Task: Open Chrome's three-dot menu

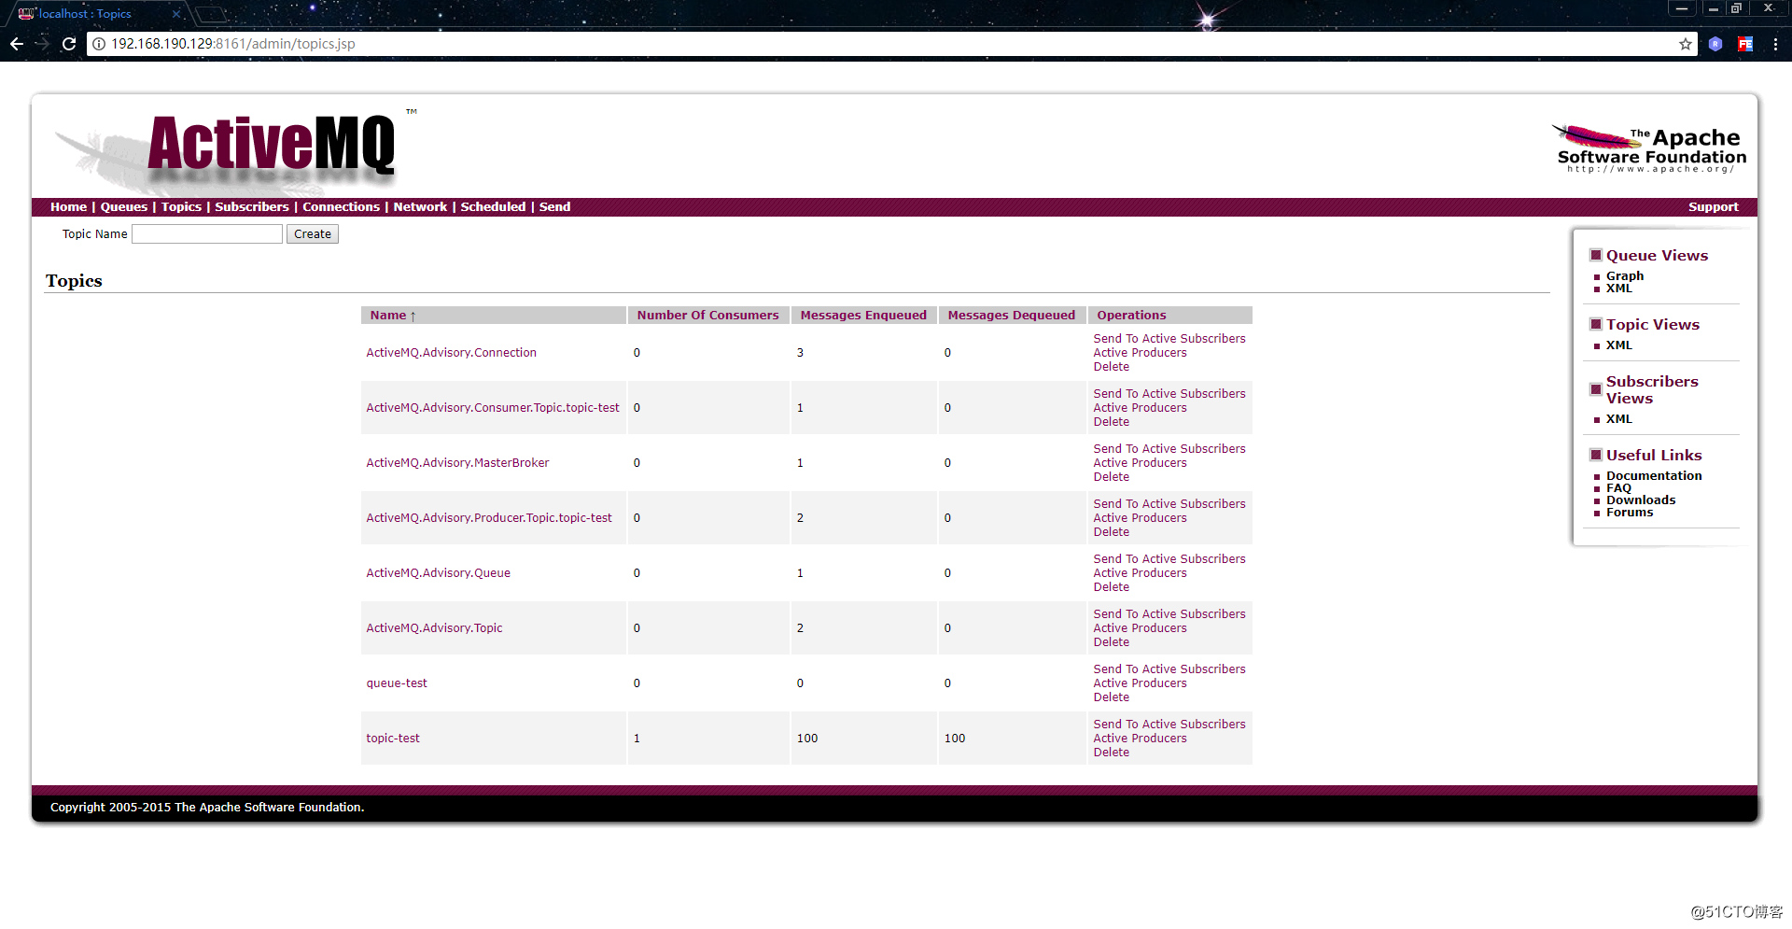Action: (1775, 44)
